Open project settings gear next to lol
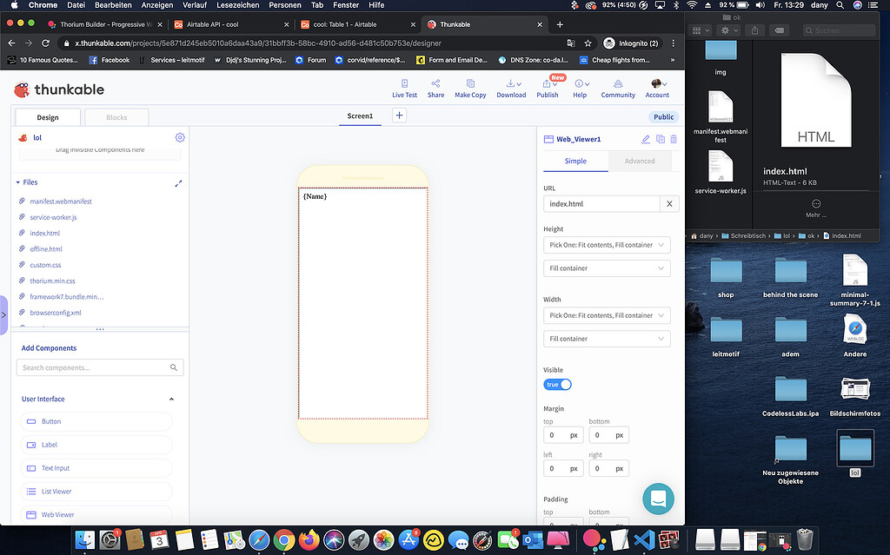This screenshot has width=890, height=555. (180, 137)
